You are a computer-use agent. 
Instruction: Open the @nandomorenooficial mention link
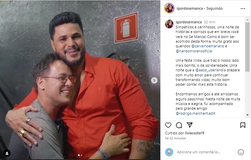[194, 51]
